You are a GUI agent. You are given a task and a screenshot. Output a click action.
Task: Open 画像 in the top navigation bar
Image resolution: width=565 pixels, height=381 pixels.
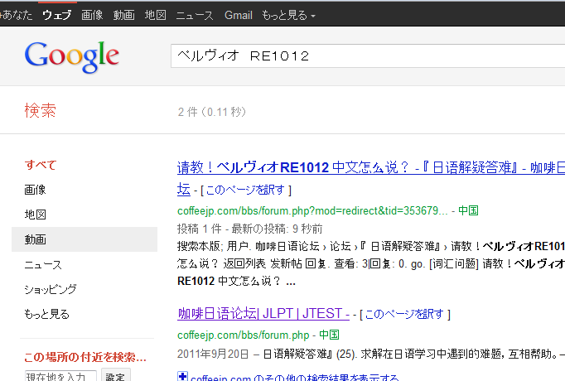click(x=92, y=15)
